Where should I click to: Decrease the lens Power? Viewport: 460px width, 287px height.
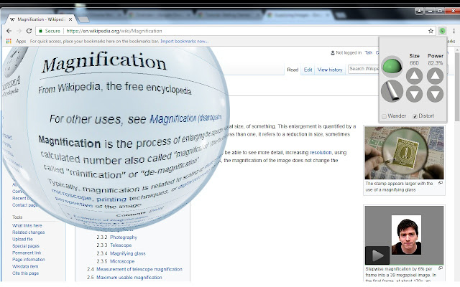tap(435, 94)
